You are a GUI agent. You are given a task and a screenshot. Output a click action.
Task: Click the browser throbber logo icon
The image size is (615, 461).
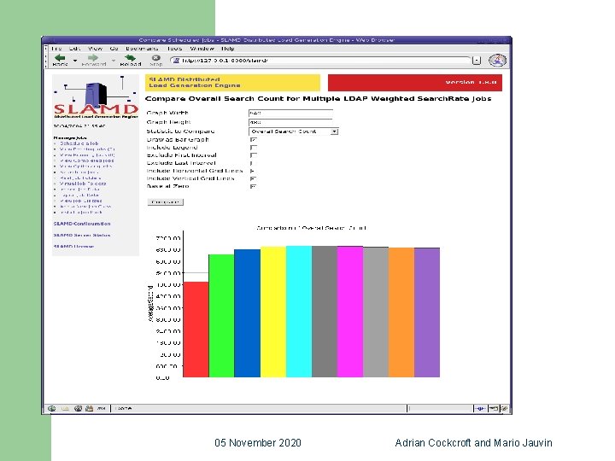pos(497,60)
